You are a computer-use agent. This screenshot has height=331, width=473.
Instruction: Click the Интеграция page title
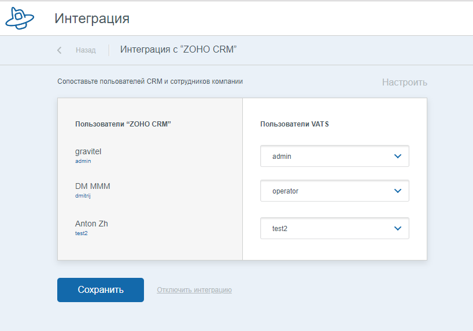coord(92,18)
